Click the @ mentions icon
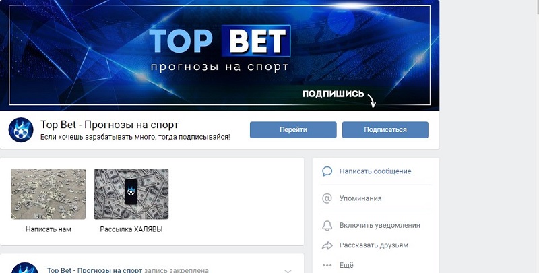The height and width of the screenshot is (273, 539). 327,198
